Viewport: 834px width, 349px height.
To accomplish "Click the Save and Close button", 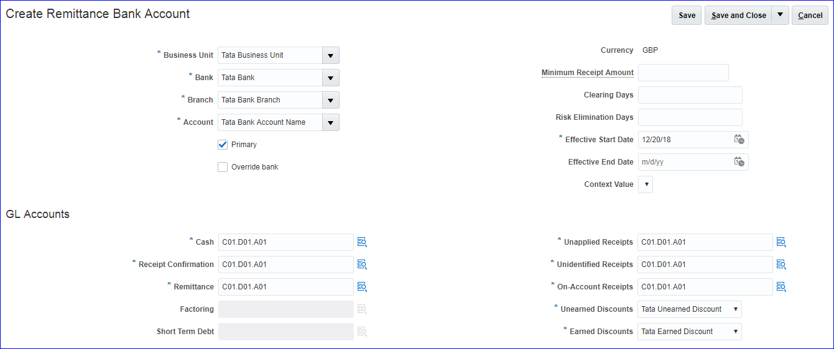I will click(738, 16).
